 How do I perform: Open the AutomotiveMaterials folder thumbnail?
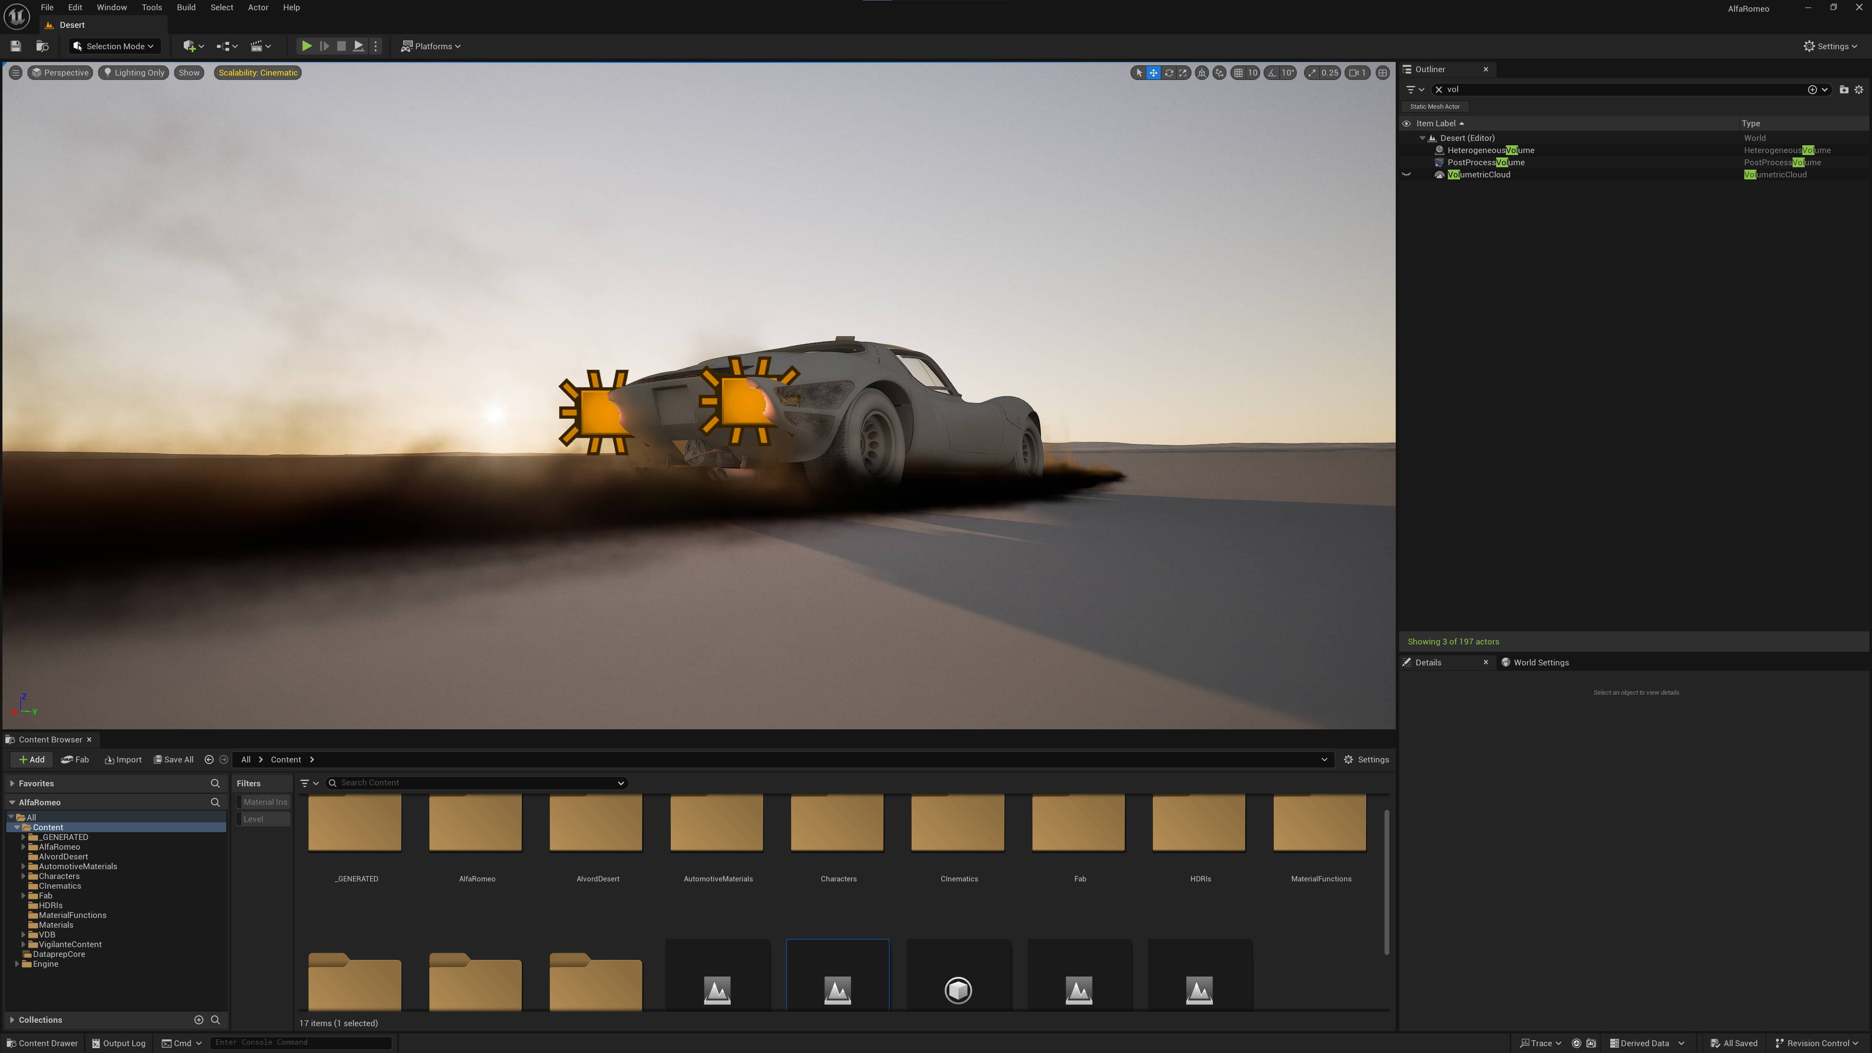(717, 822)
